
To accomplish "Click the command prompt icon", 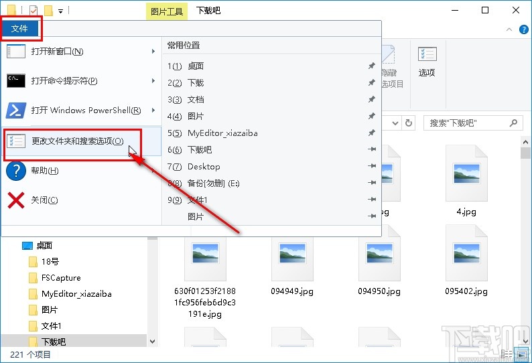I will click(x=16, y=81).
